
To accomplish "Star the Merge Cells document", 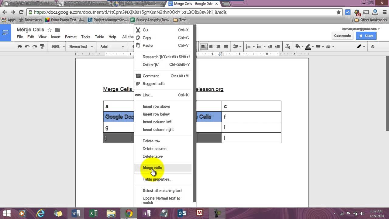I will coord(50,30).
